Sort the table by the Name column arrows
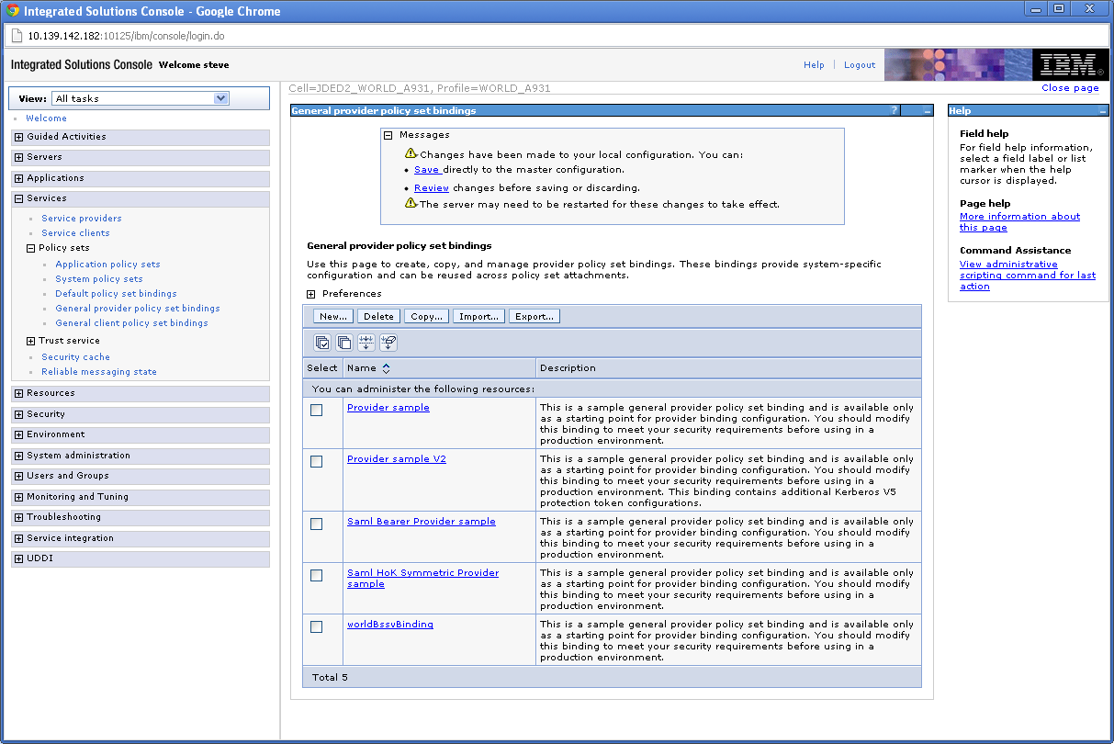The image size is (1114, 744). [387, 368]
